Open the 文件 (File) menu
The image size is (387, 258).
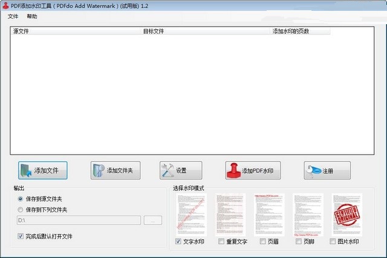tap(13, 16)
